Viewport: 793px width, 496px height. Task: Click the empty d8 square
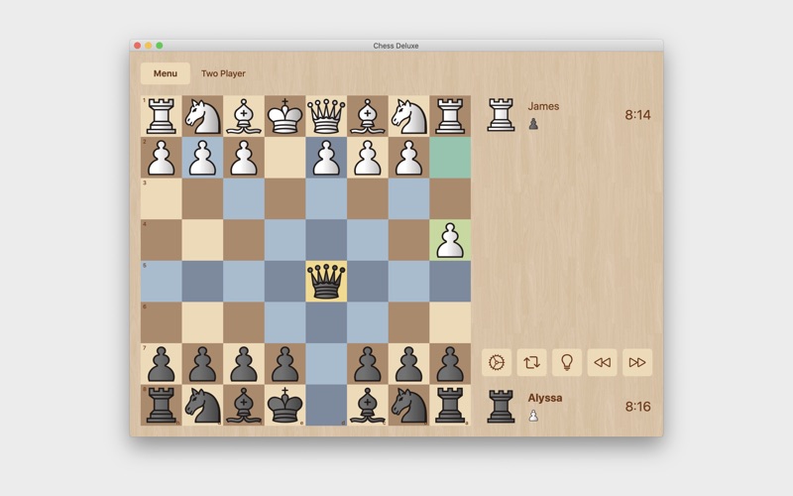(326, 406)
